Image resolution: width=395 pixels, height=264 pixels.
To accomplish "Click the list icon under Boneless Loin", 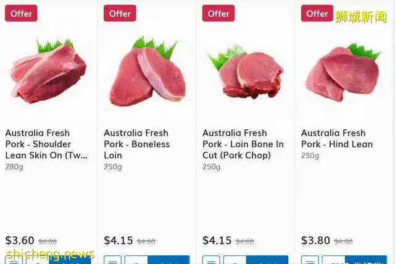I will pos(112,260).
